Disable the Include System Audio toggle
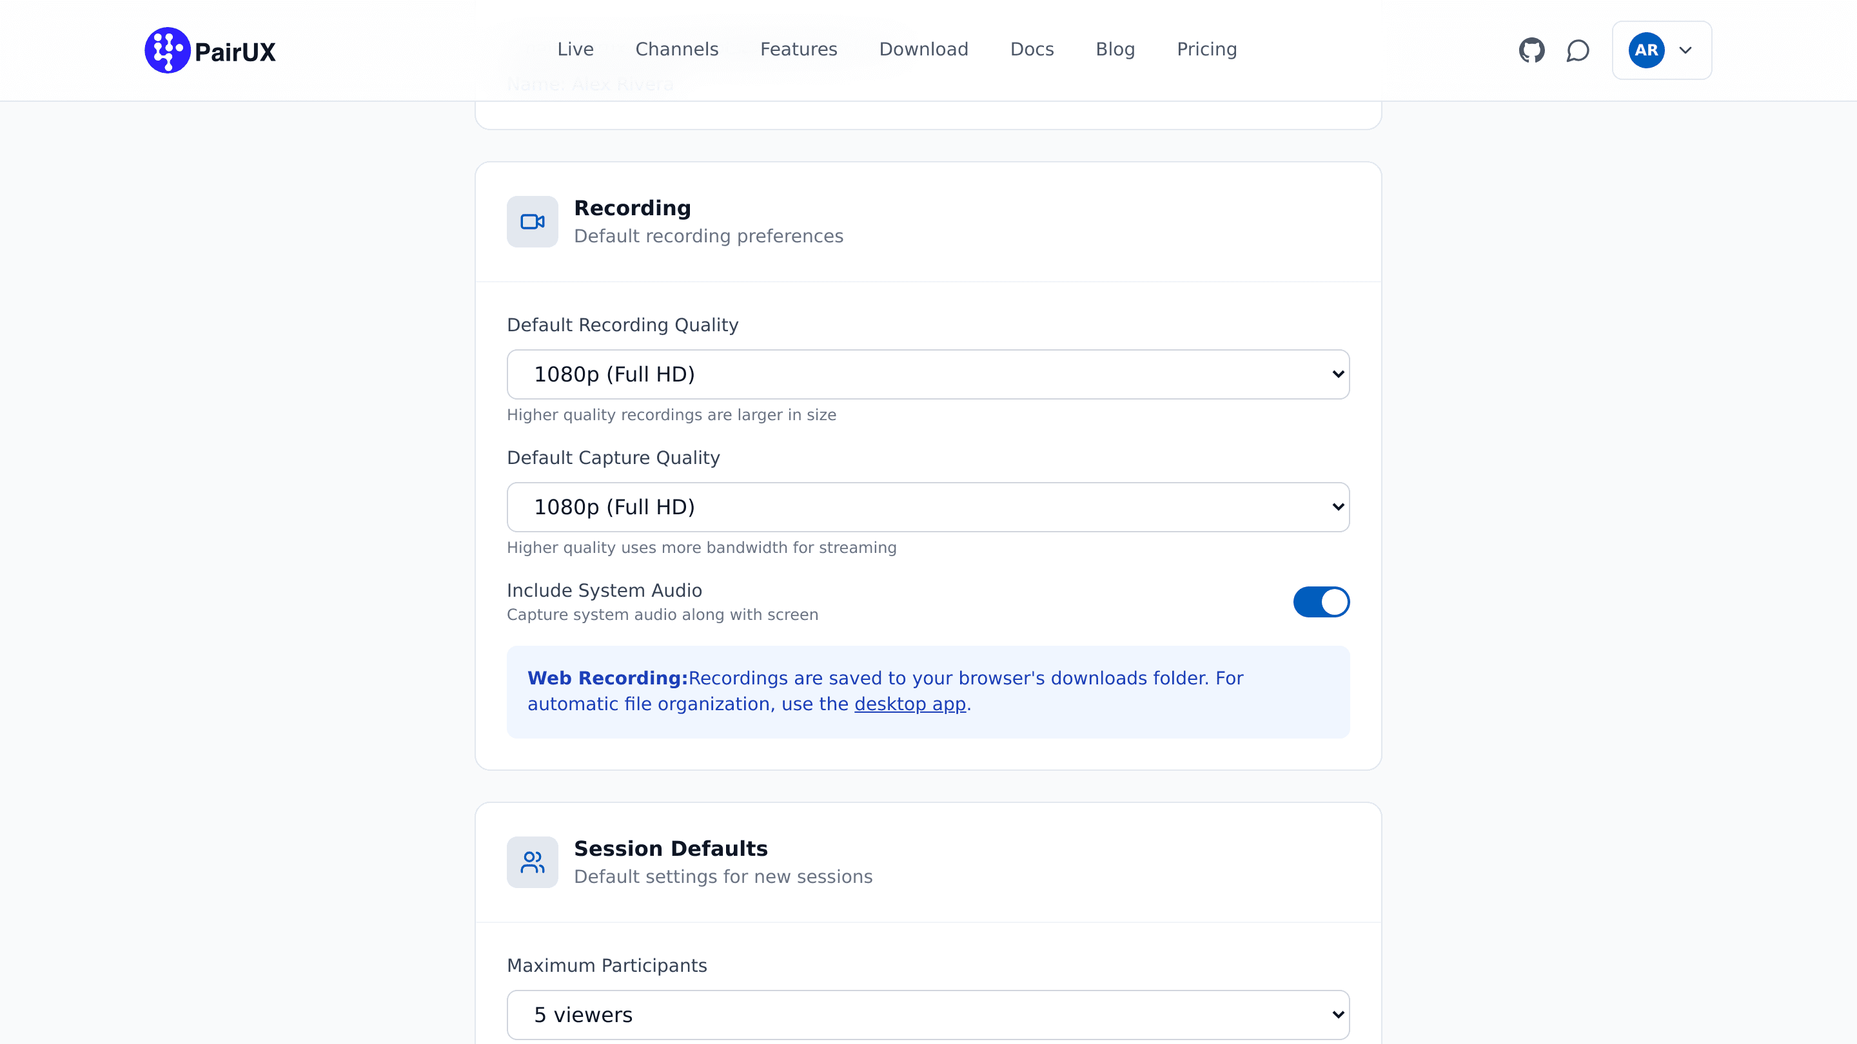This screenshot has width=1857, height=1044. pyautogui.click(x=1321, y=603)
